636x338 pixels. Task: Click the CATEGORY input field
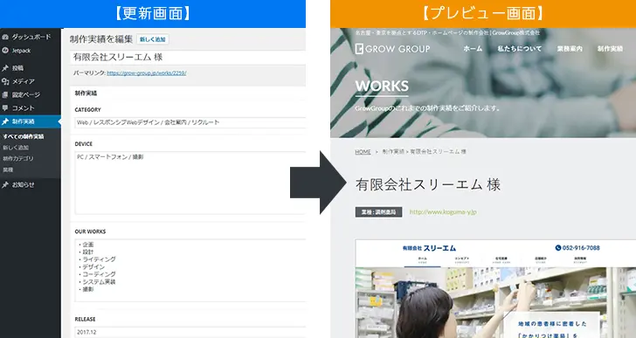pyautogui.click(x=190, y=122)
